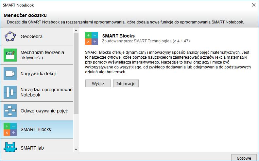Screen dimensions: 259x161
Task: Click the Odwzorowywanie pojęć diagram icon
Action: point(10,111)
